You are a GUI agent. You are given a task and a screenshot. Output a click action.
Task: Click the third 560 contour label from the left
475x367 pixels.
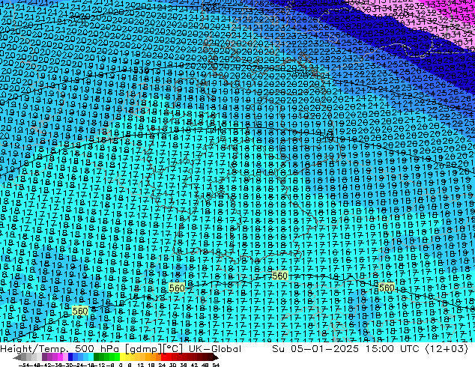(279, 276)
